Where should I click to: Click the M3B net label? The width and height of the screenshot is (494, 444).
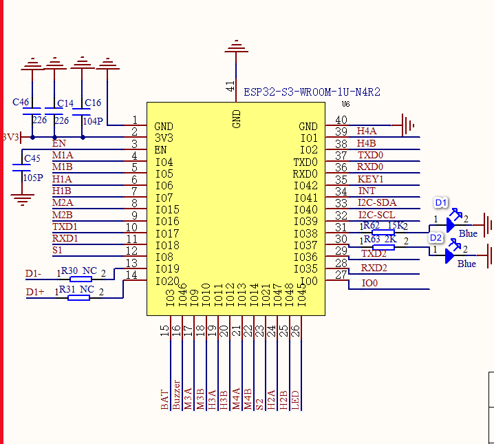[x=200, y=399]
